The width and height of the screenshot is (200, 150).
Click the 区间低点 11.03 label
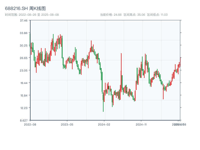pos(157,15)
